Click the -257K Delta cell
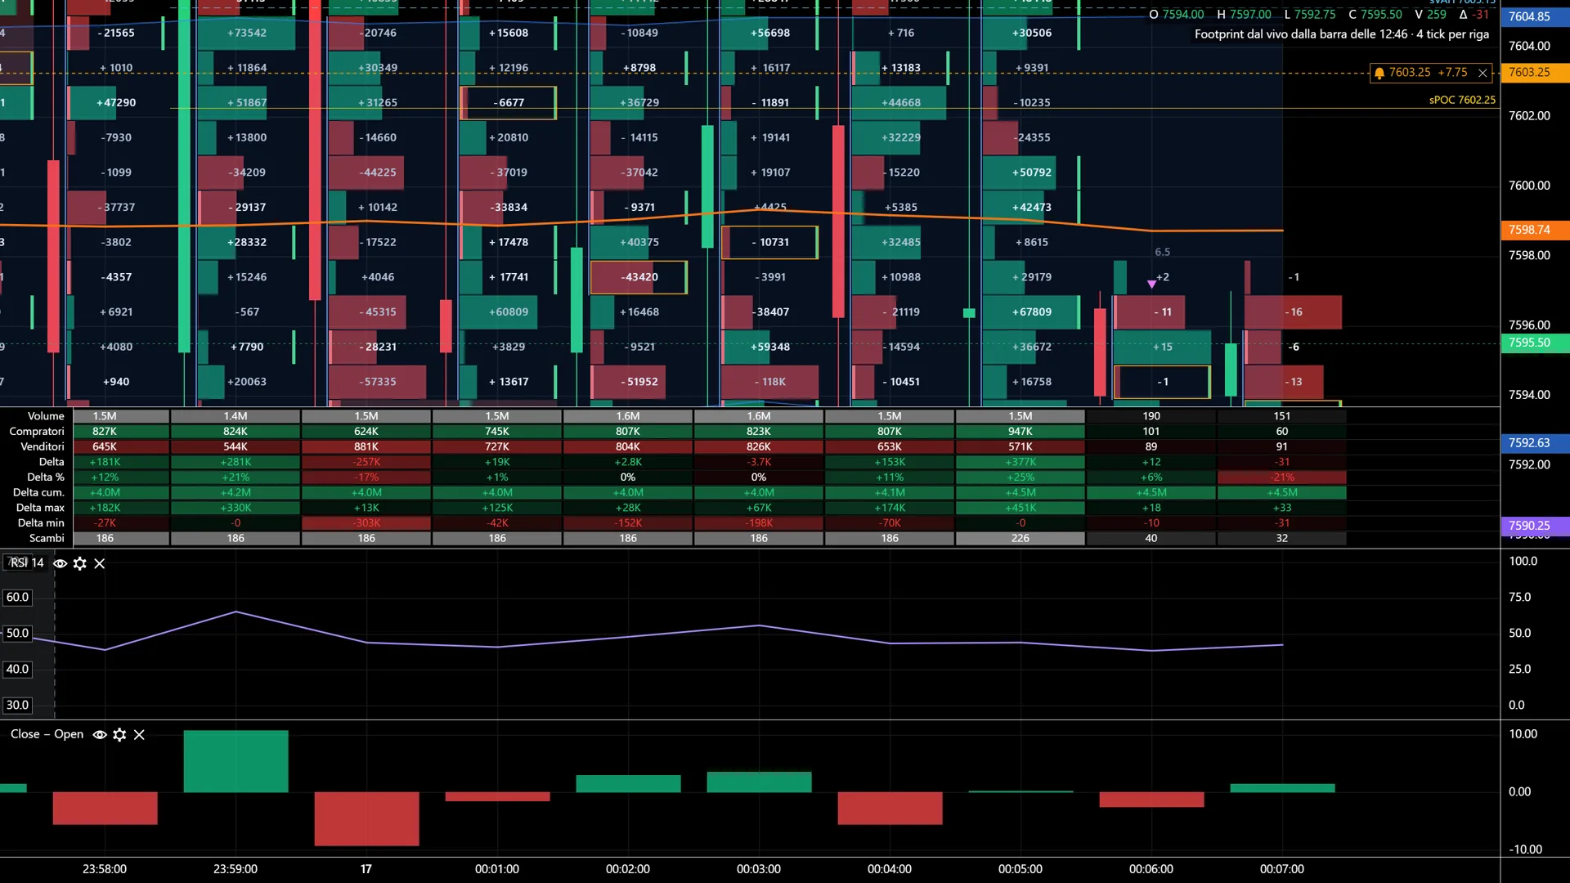This screenshot has height=883, width=1570. (366, 463)
